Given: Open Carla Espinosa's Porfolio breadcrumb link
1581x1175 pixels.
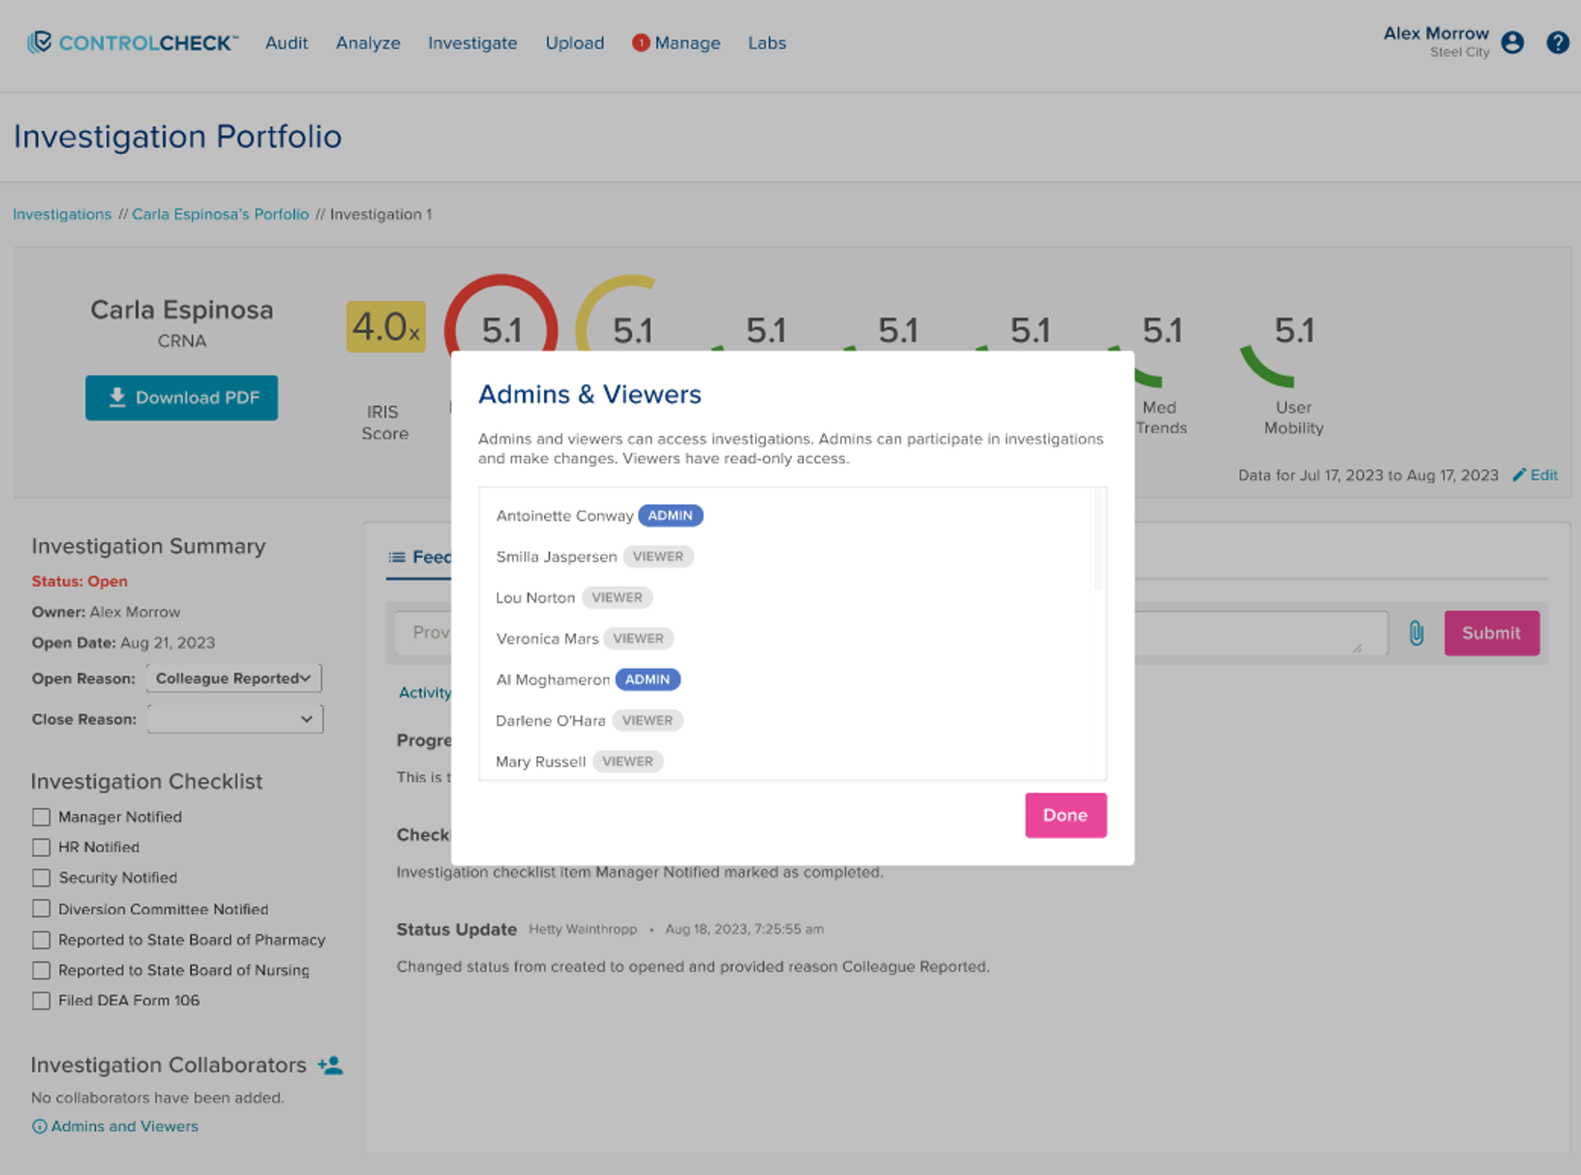Looking at the screenshot, I should [220, 214].
